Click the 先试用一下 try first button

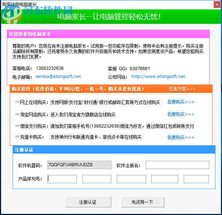[x=143, y=202]
